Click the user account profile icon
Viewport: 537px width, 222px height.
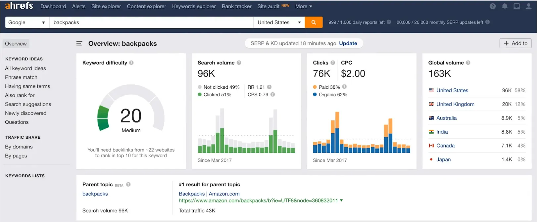pos(528,6)
